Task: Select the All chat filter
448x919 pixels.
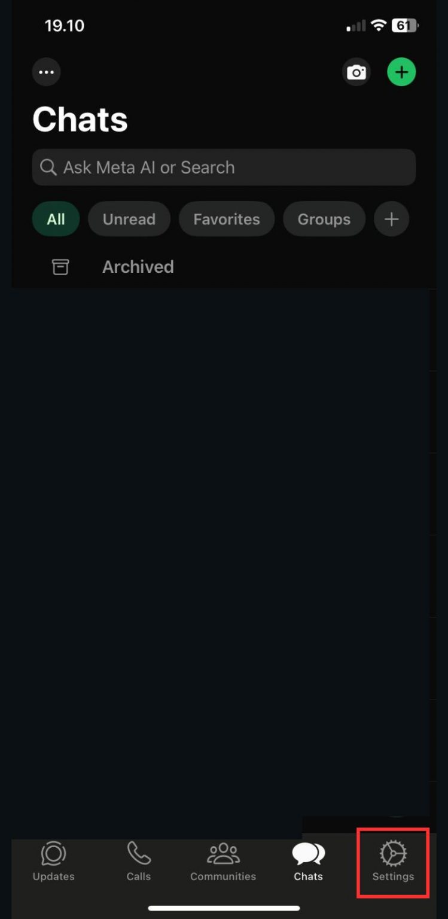Action: point(56,219)
